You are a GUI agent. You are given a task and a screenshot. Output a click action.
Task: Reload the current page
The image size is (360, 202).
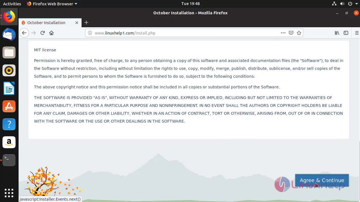coord(42,33)
